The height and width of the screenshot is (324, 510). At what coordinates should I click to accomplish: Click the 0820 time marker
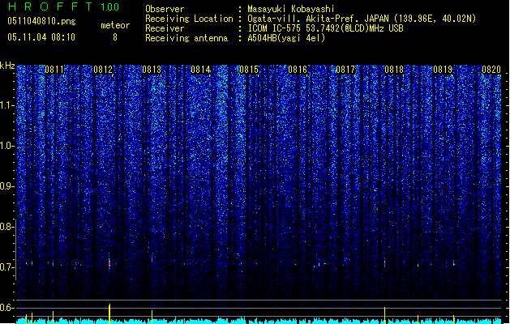click(491, 69)
